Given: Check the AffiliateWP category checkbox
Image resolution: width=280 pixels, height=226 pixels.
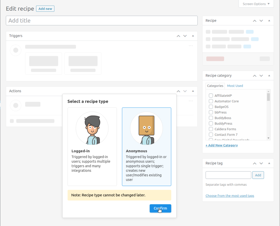Looking at the screenshot, I should pyautogui.click(x=211, y=95).
